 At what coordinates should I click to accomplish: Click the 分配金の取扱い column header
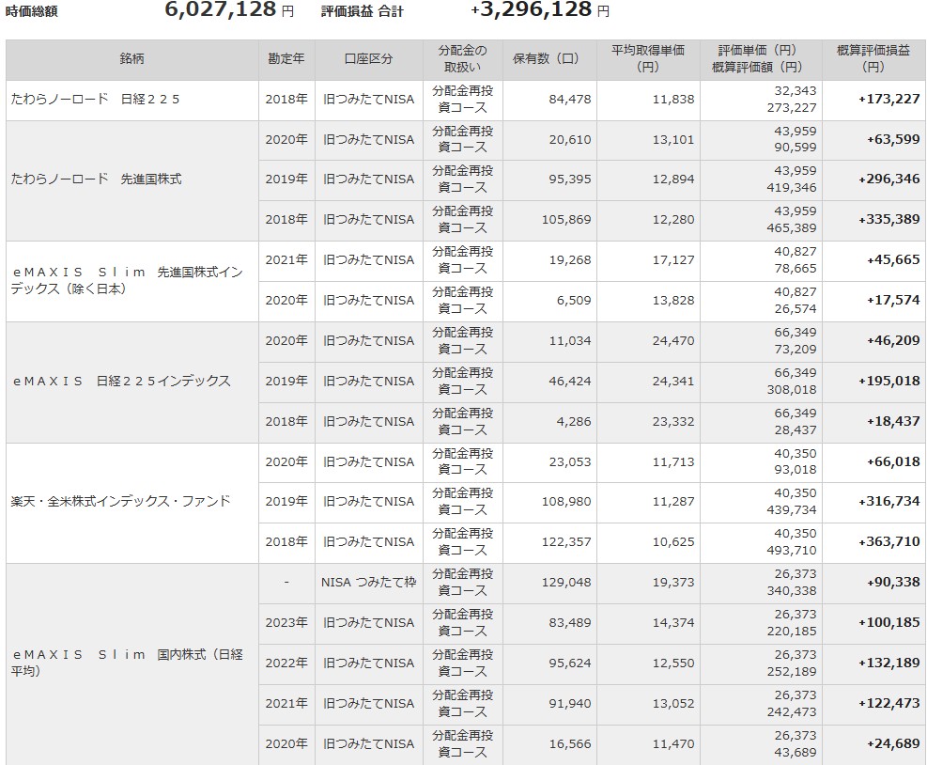(x=462, y=59)
